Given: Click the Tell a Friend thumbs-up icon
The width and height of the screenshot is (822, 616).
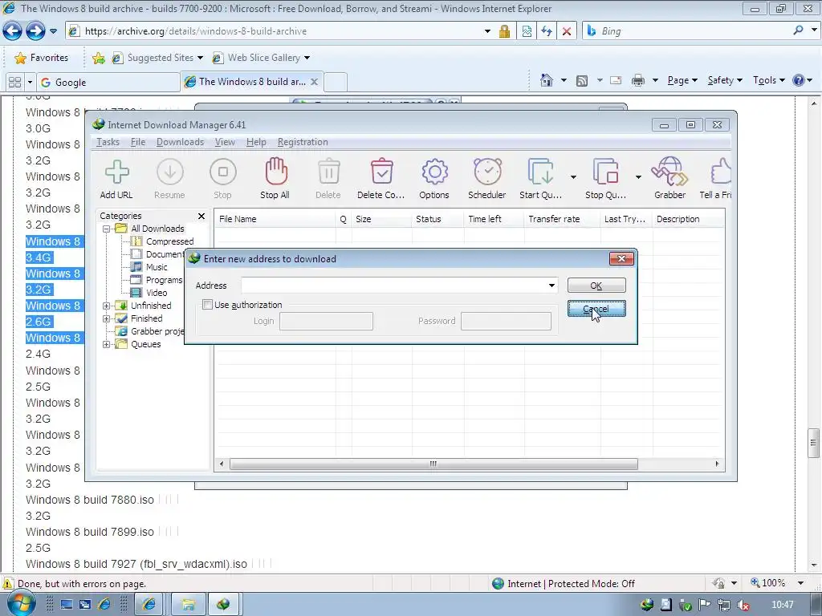Looking at the screenshot, I should coord(721,172).
